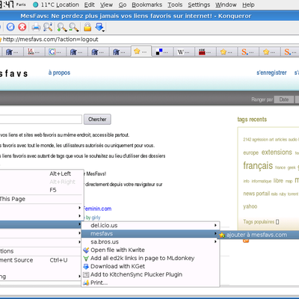Image resolution: width=299 pixels, height=299 pixels.
Task: Click the red Stop loading icon
Action: 22,27
